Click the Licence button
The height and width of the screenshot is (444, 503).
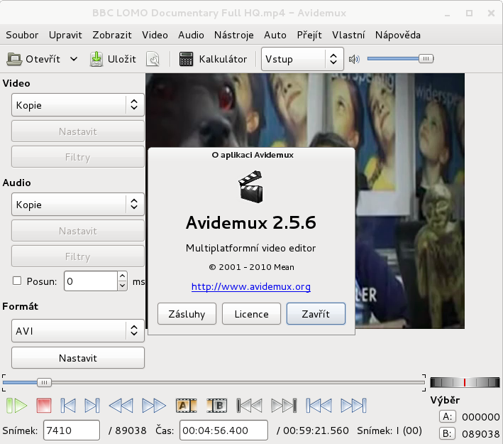[x=251, y=313]
